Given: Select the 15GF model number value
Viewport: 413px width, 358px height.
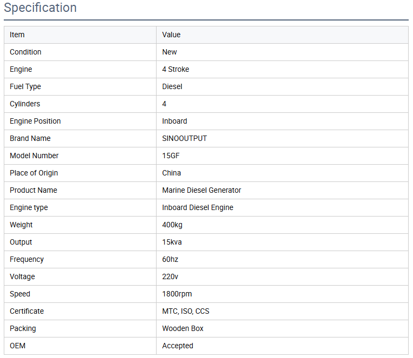Looking at the screenshot, I should coord(172,156).
